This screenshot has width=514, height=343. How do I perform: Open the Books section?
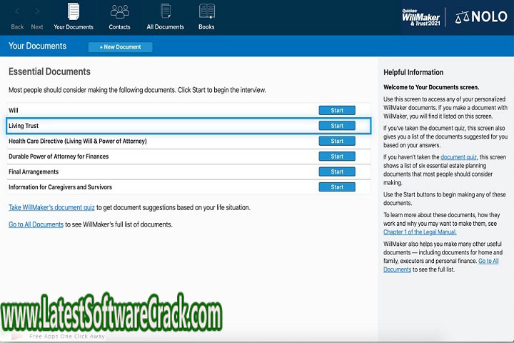pyautogui.click(x=206, y=16)
